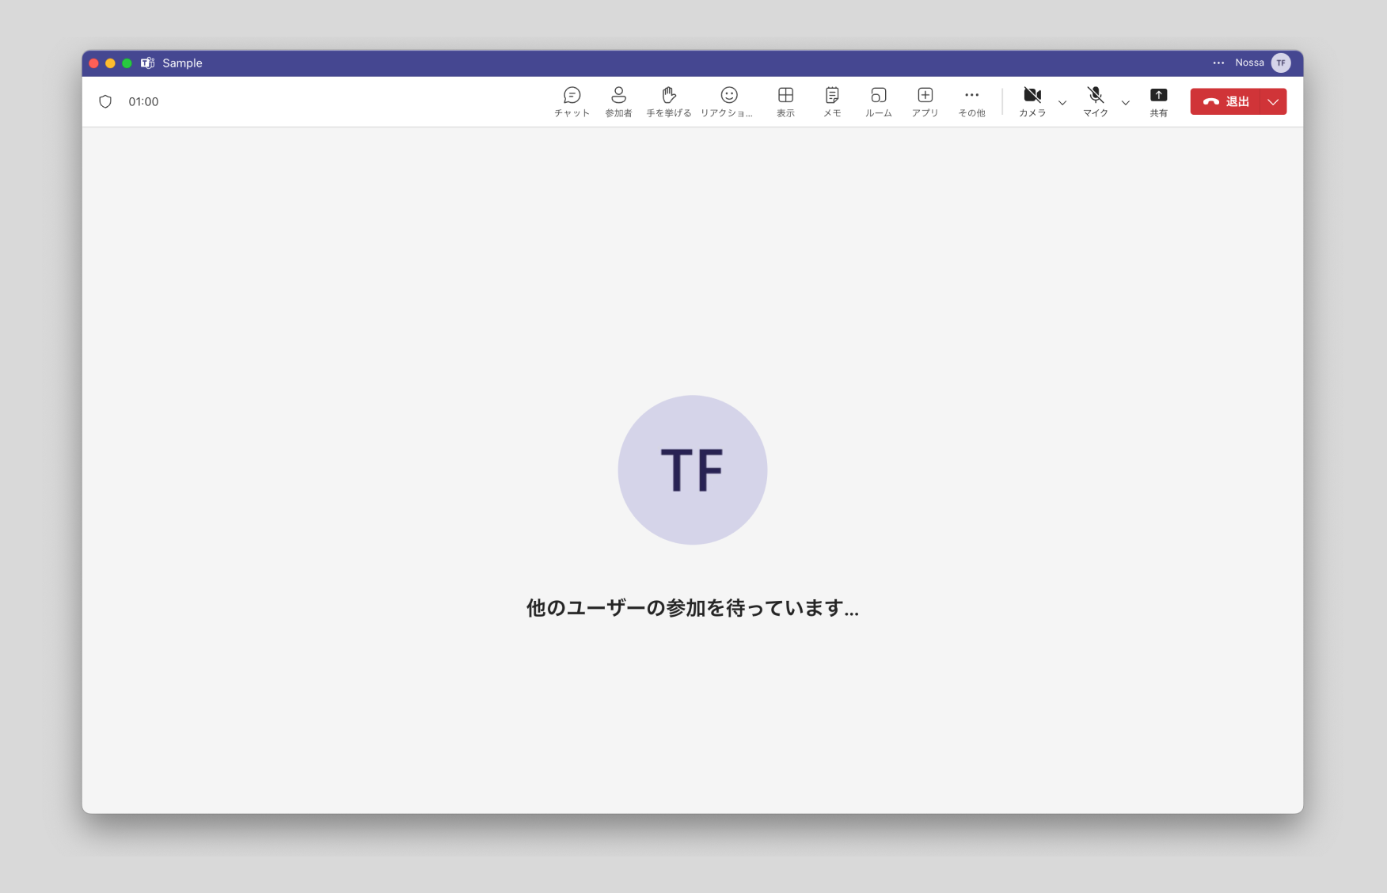1387x893 pixels.
Task: Share screen with 共有 icon
Action: tap(1158, 101)
